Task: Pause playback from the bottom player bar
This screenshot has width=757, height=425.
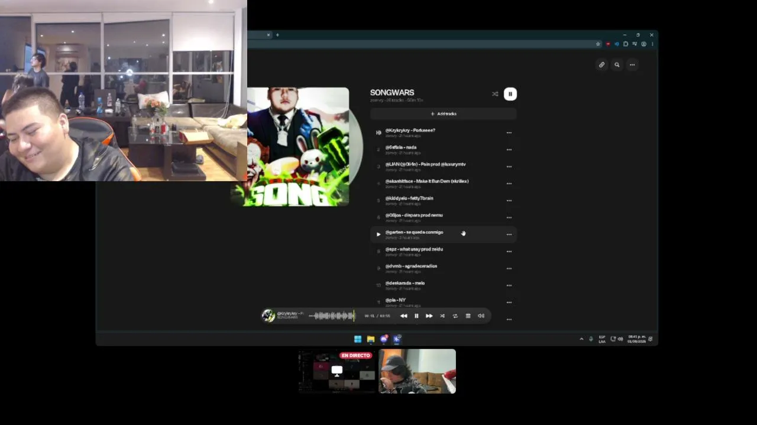Action: point(416,316)
